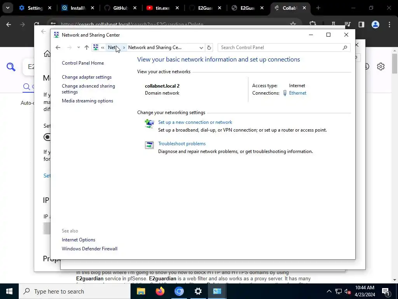Open a new browser tab
The image size is (398, 299).
tap(318, 8)
